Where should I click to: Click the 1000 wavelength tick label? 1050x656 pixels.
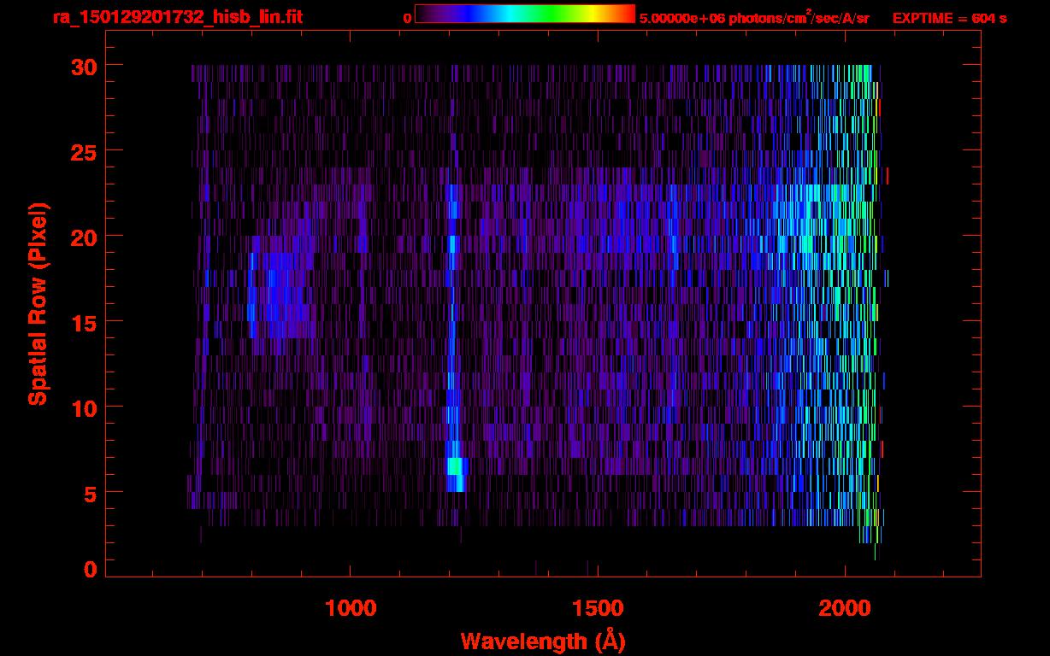tap(351, 608)
